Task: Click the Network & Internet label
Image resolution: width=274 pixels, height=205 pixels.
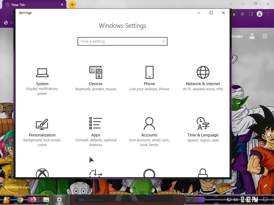Action: [x=203, y=84]
